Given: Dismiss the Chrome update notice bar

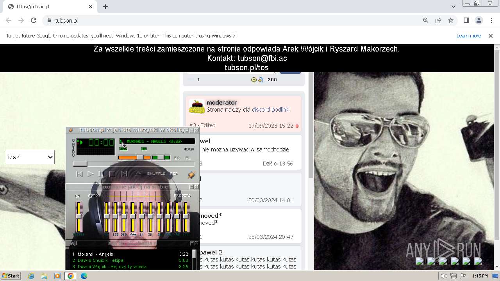Looking at the screenshot, I should [491, 36].
